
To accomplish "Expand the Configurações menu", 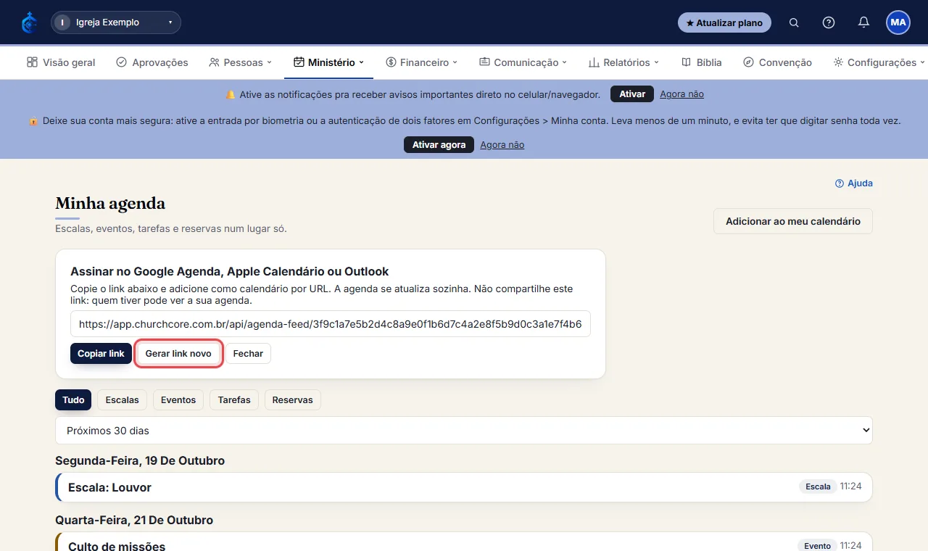I will [879, 62].
